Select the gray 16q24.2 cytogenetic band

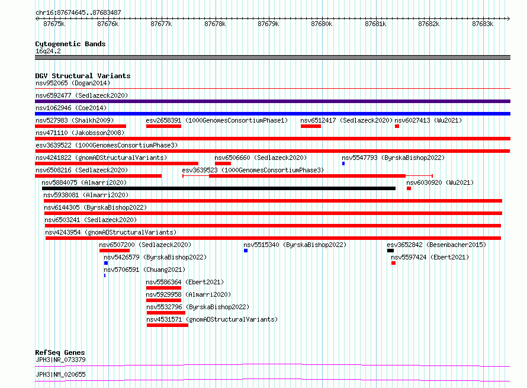point(272,57)
